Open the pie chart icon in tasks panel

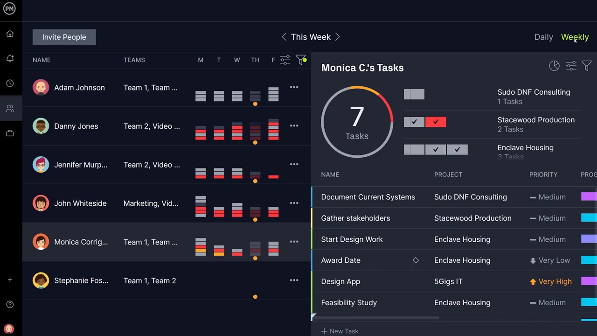click(x=554, y=66)
